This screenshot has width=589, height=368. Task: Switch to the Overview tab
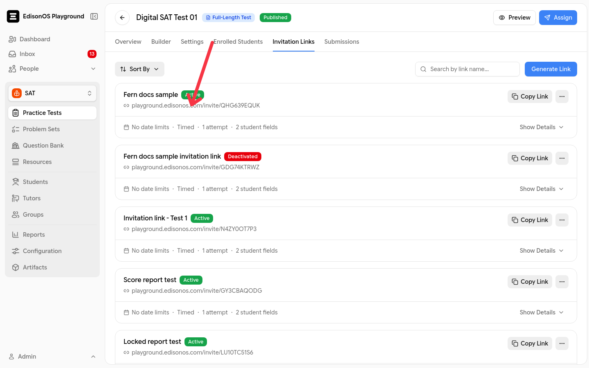[x=128, y=42]
